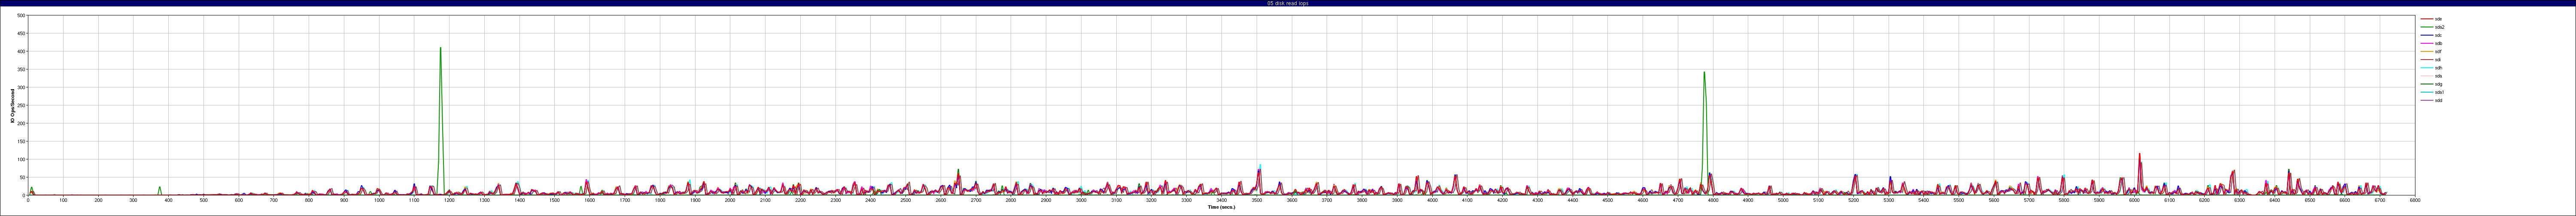
Task: Click the chart title in the top bar
Action: click(1287, 3)
